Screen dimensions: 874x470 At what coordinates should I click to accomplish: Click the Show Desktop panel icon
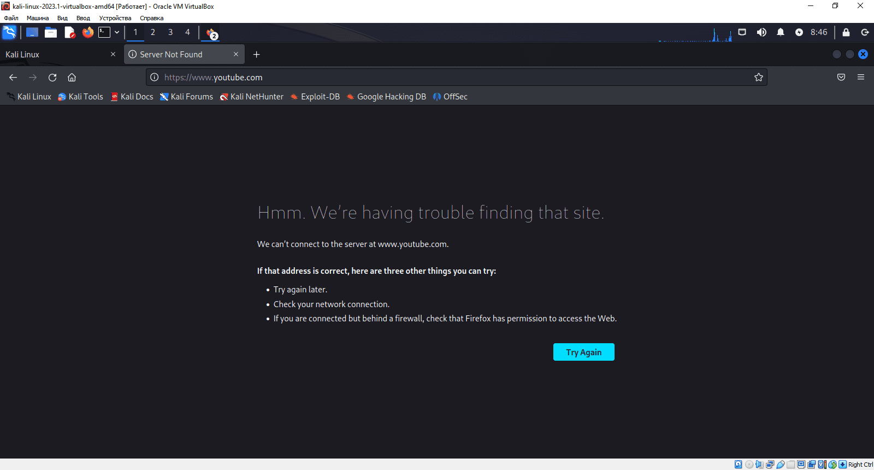32,32
